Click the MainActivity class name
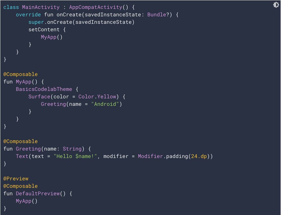The image size is (281, 215). pyautogui.click(x=41, y=7)
